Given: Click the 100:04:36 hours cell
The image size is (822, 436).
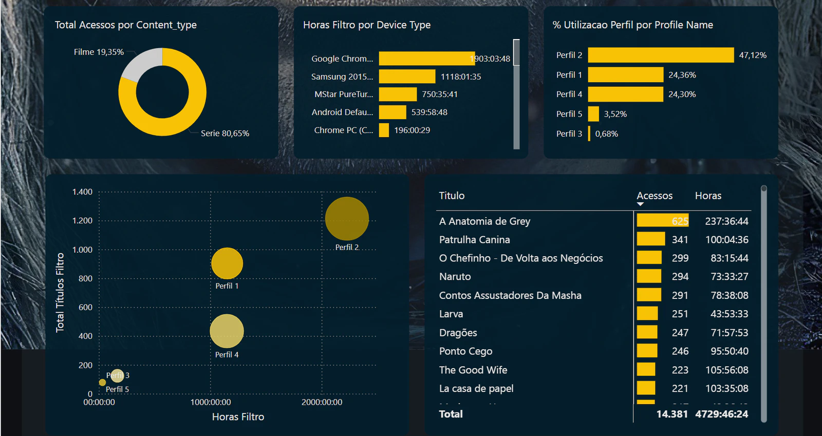Looking at the screenshot, I should (x=726, y=240).
